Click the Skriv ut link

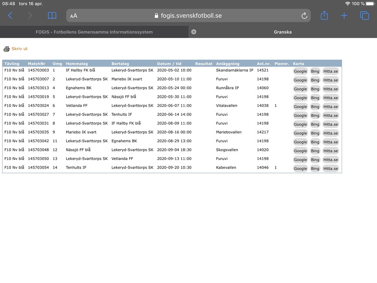pos(20,49)
